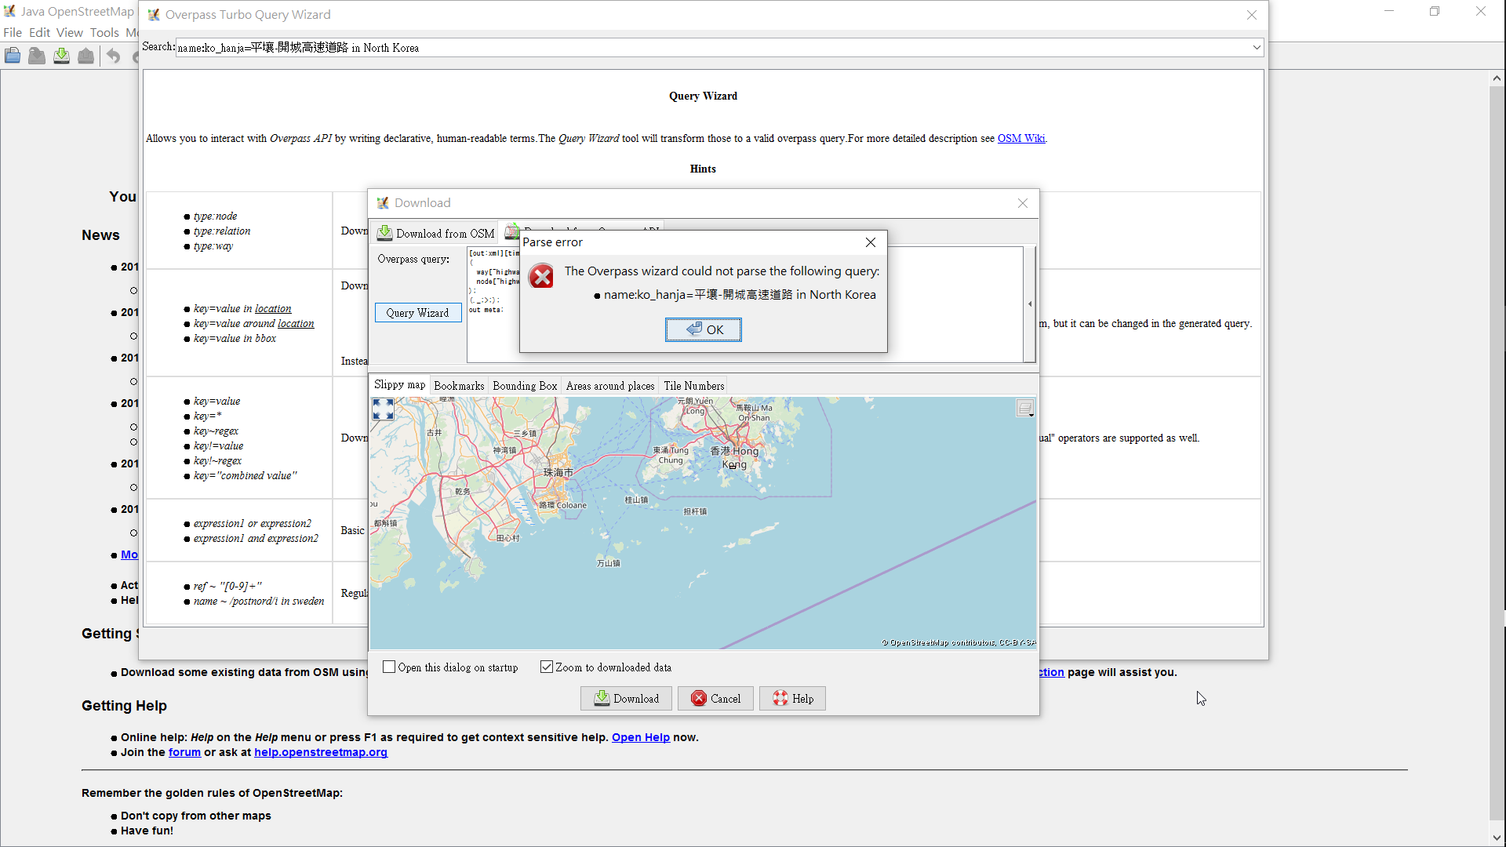The width and height of the screenshot is (1506, 847).
Task: Uncheck Zoom to downloaded data
Action: tap(547, 667)
